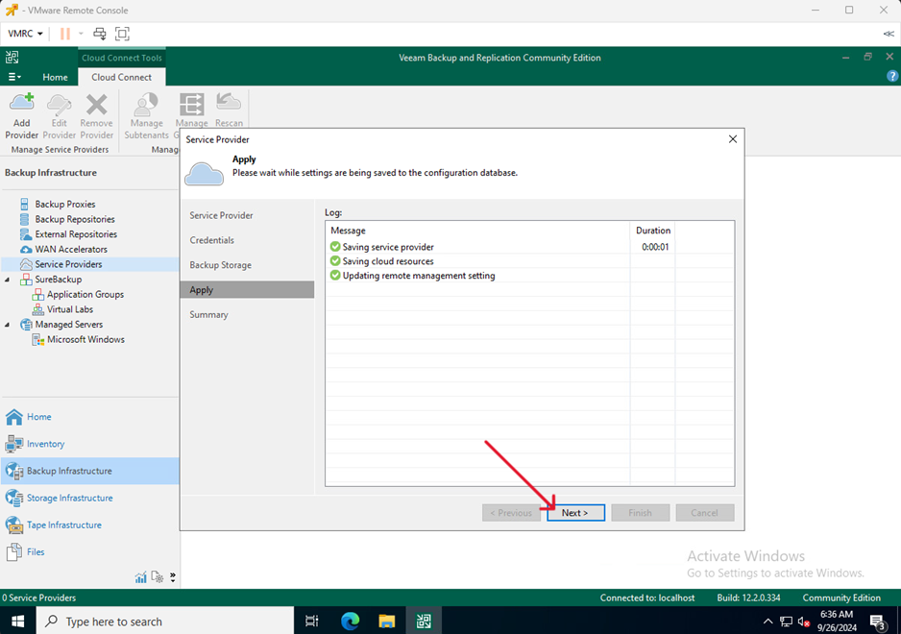Select Backup Repositories in the tree
The height and width of the screenshot is (634, 901).
[75, 219]
